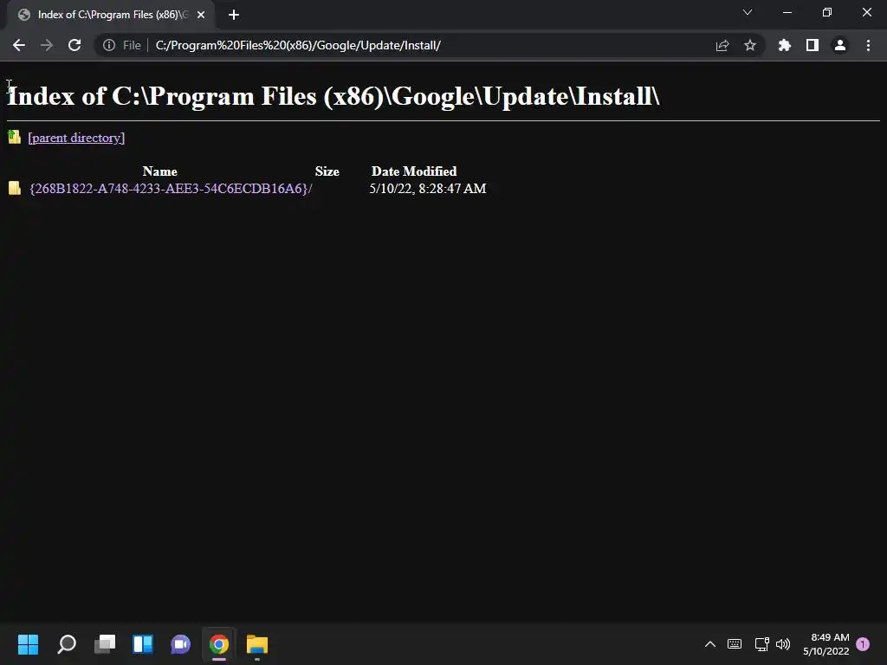
Task: Open the Widgets panel
Action: click(143, 644)
